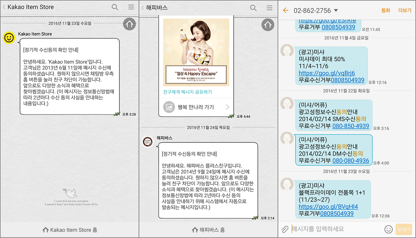Search in the Kakao Item Store chat
The image size is (416, 238).
coord(115,7)
